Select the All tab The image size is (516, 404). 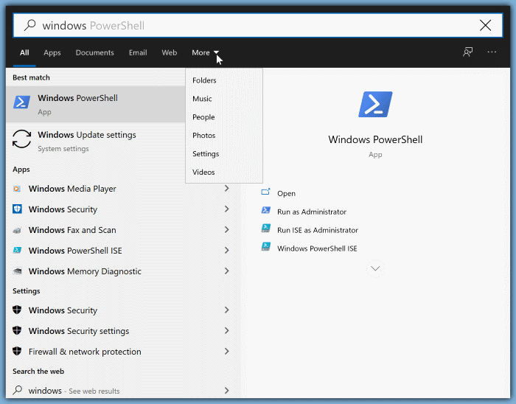tap(24, 52)
